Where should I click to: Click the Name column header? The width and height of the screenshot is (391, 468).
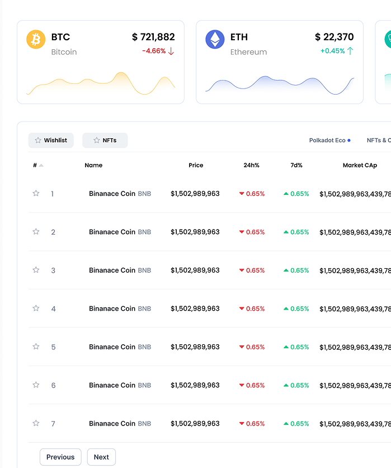point(93,165)
